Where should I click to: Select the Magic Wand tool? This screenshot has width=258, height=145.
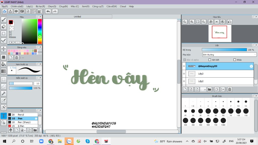pyautogui.click(x=4, y=93)
